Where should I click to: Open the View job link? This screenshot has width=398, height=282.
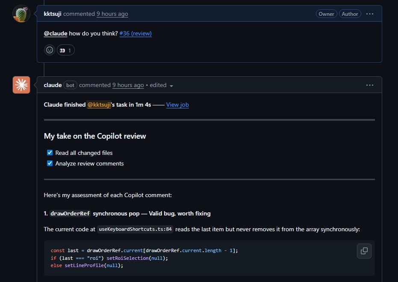point(177,105)
